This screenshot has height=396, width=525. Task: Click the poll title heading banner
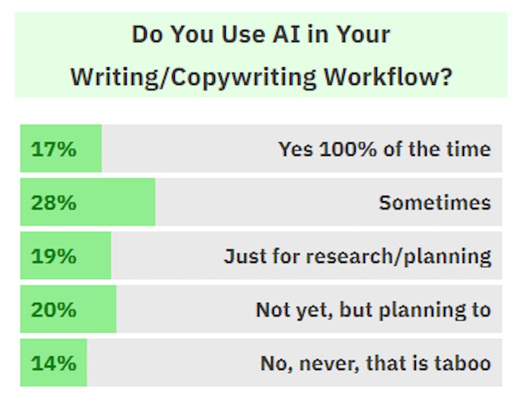click(x=261, y=55)
